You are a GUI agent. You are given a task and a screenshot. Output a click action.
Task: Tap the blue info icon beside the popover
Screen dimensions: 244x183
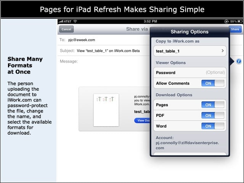[239, 61]
